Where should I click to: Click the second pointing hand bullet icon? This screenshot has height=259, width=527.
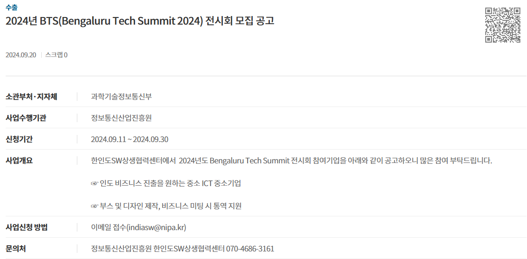point(94,206)
